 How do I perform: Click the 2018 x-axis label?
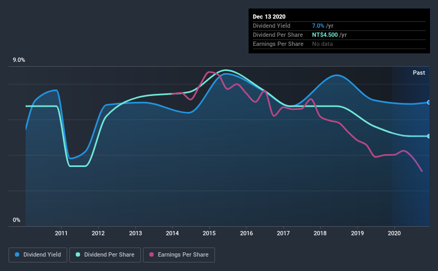pos(320,233)
